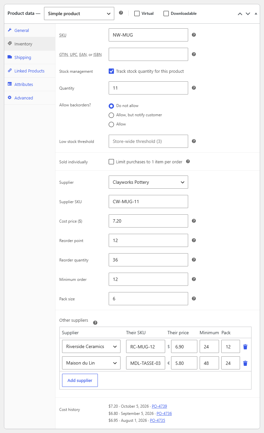Screen dimensions: 264x433
Task: Open the Simple product type dropdown
Action: [x=79, y=14]
